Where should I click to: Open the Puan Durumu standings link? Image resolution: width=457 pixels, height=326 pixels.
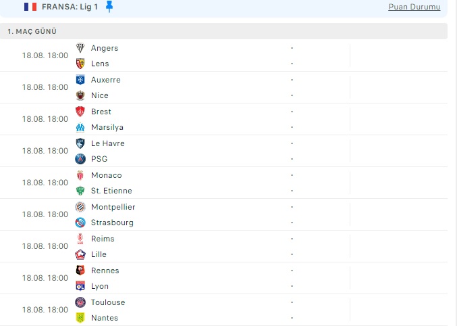[414, 7]
